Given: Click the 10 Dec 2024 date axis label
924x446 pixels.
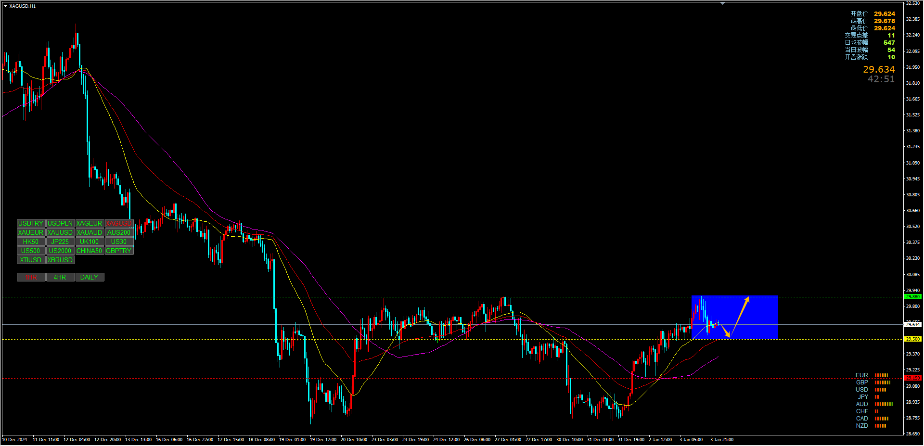Looking at the screenshot, I should click(x=15, y=440).
